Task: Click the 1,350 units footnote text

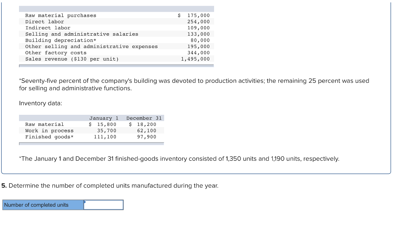Action: [179, 159]
